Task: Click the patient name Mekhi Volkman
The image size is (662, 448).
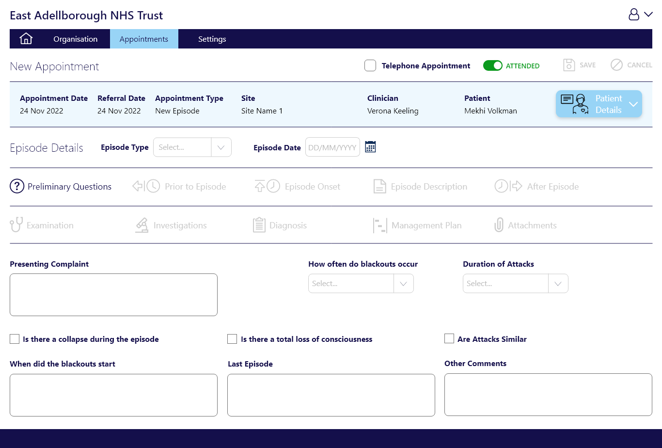Action: click(490, 111)
